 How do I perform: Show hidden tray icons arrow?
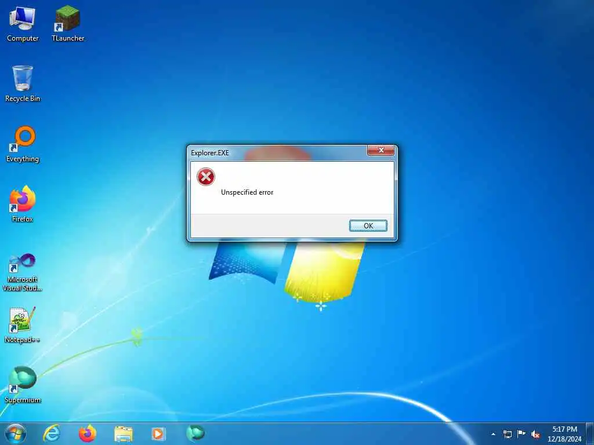coord(493,434)
